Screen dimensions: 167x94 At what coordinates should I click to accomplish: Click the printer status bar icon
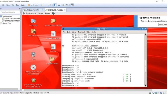coord(158,93)
